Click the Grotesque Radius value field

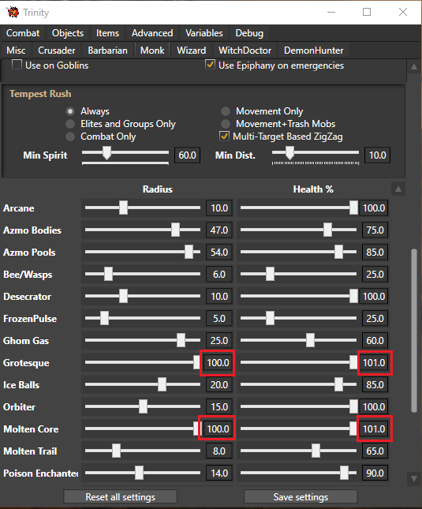click(218, 362)
